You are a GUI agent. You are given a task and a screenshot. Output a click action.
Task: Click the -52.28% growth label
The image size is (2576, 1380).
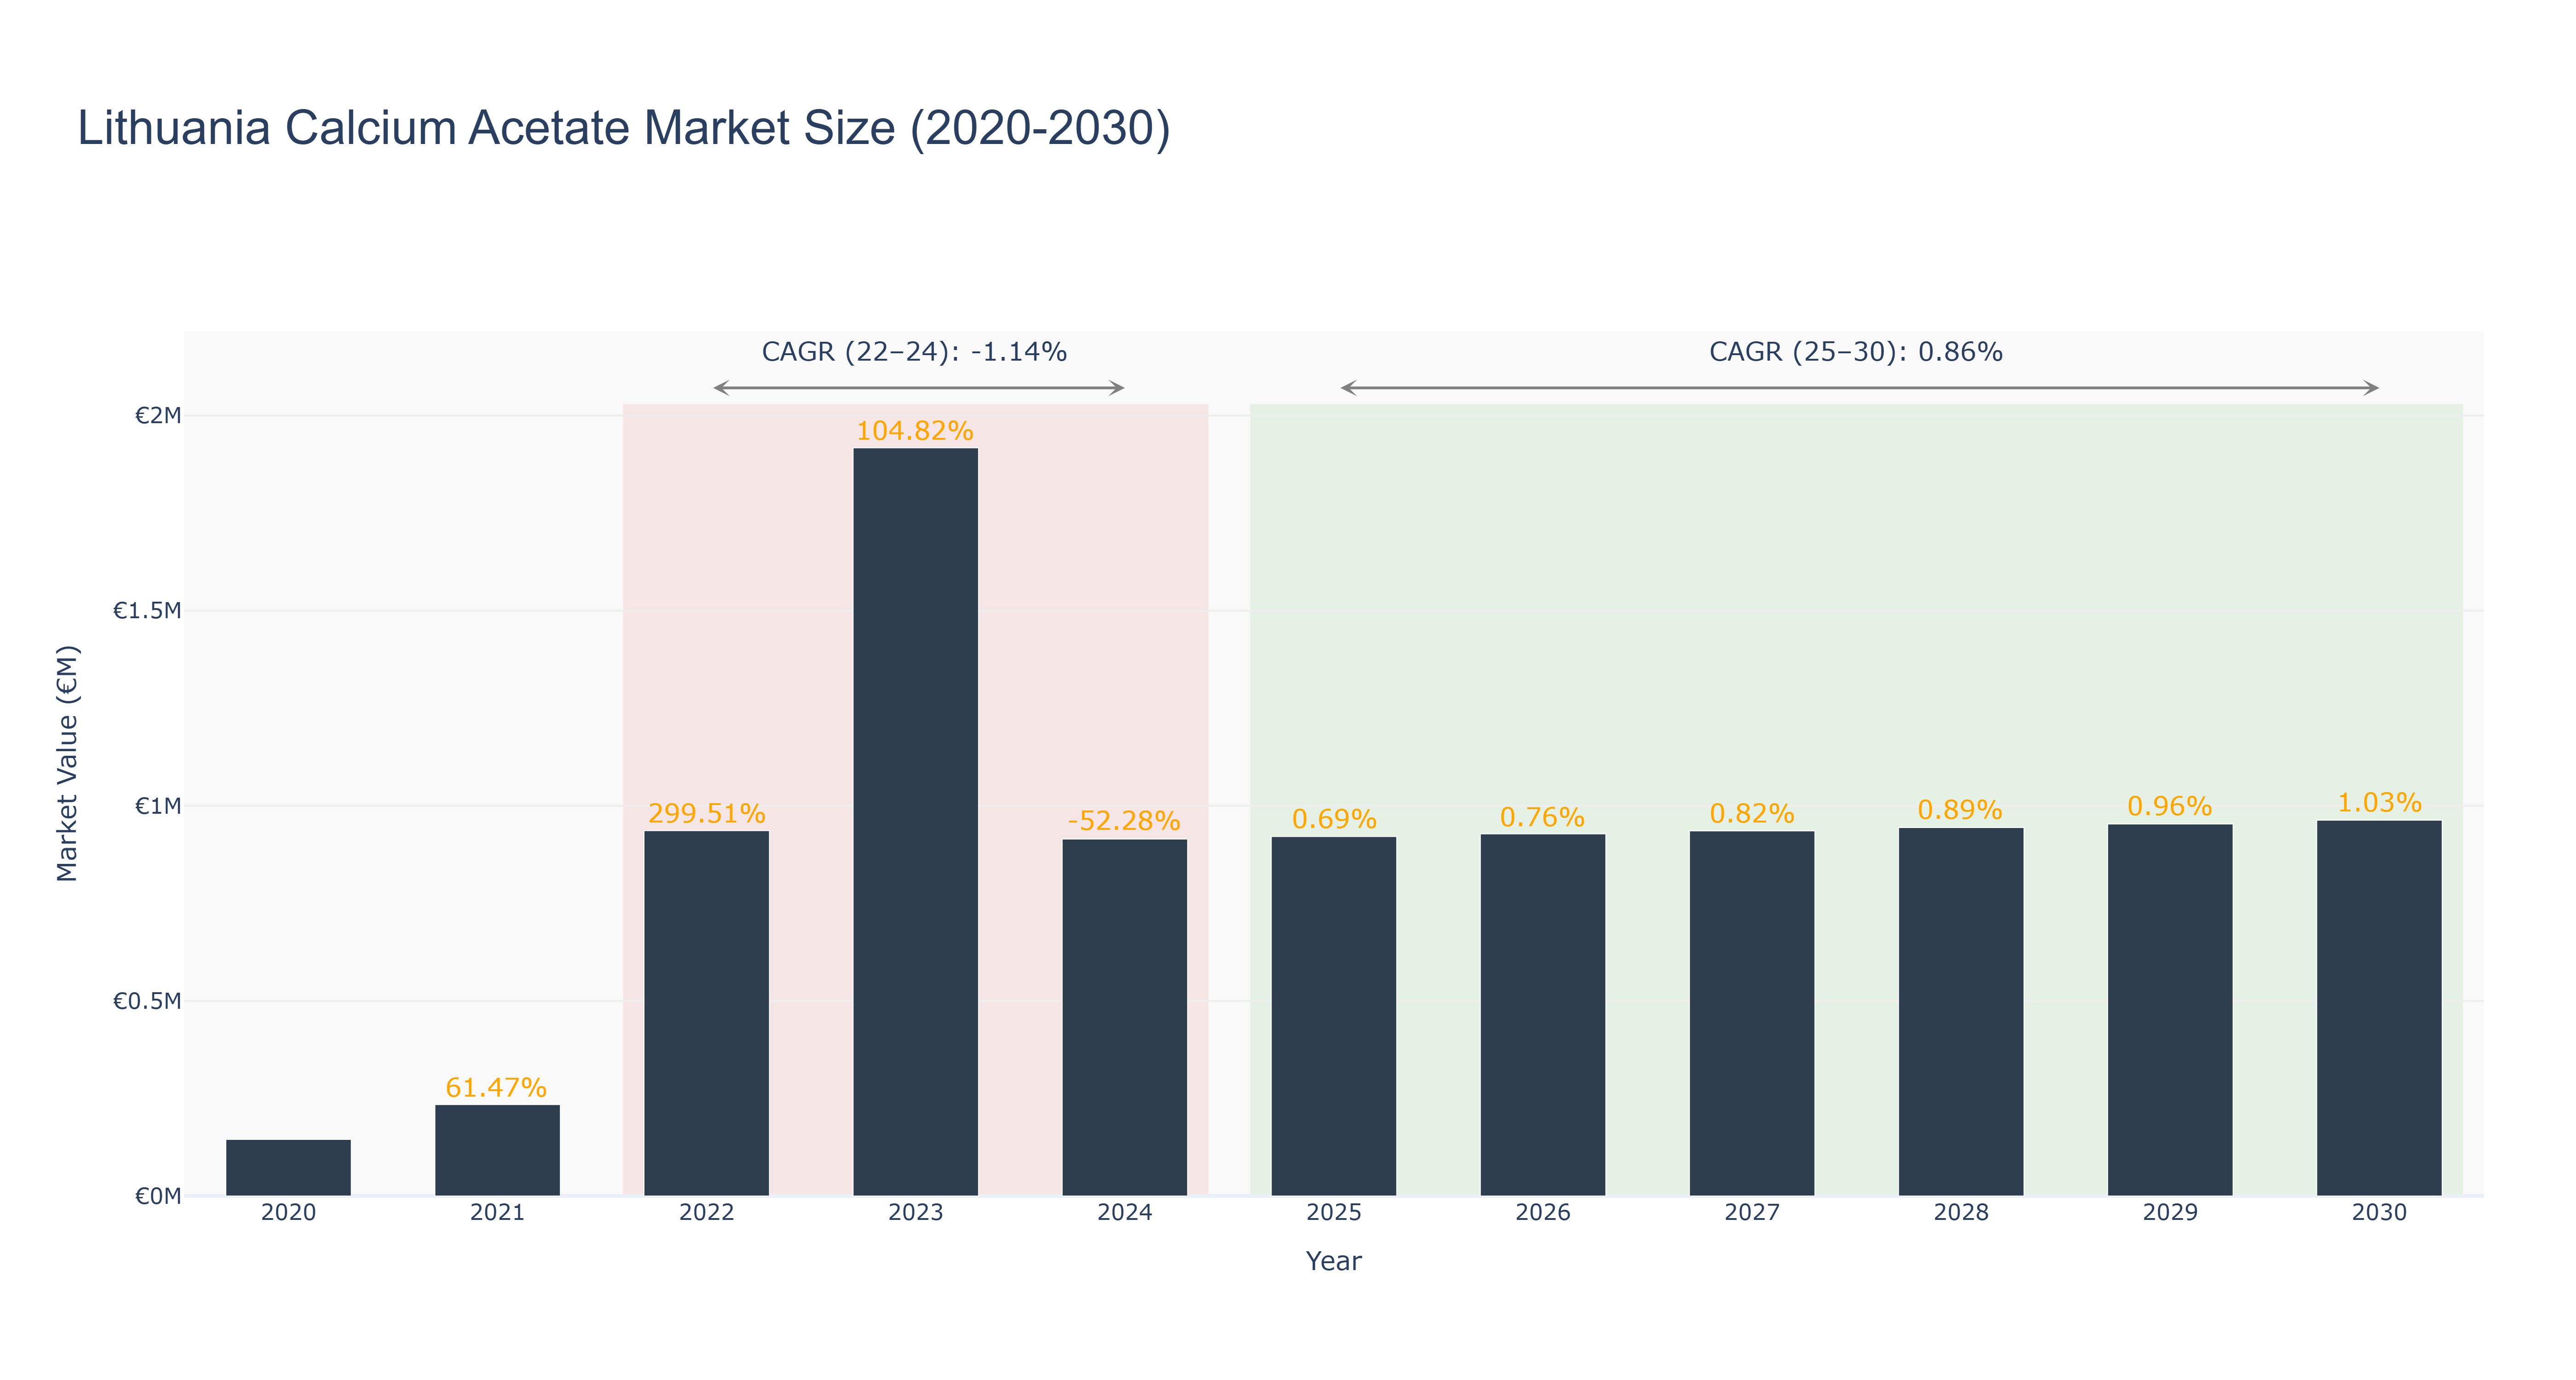click(x=1124, y=821)
